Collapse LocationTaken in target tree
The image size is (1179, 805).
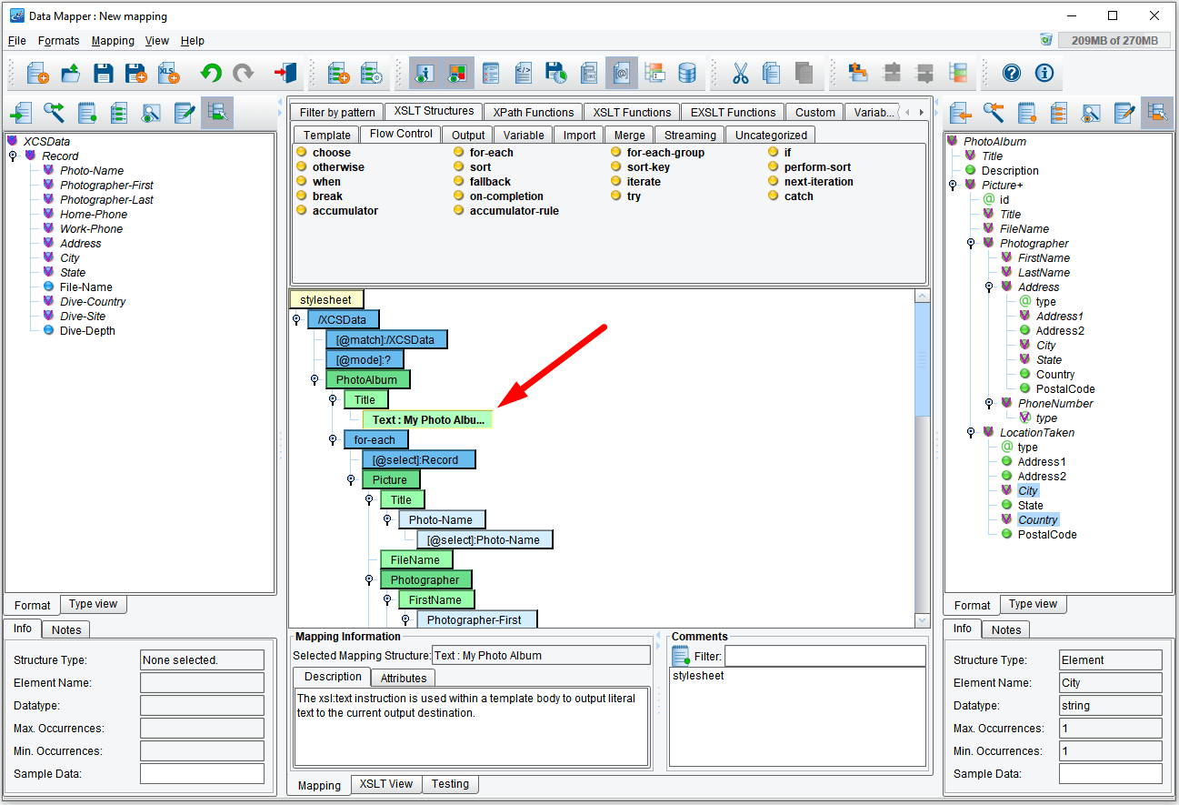(x=971, y=433)
